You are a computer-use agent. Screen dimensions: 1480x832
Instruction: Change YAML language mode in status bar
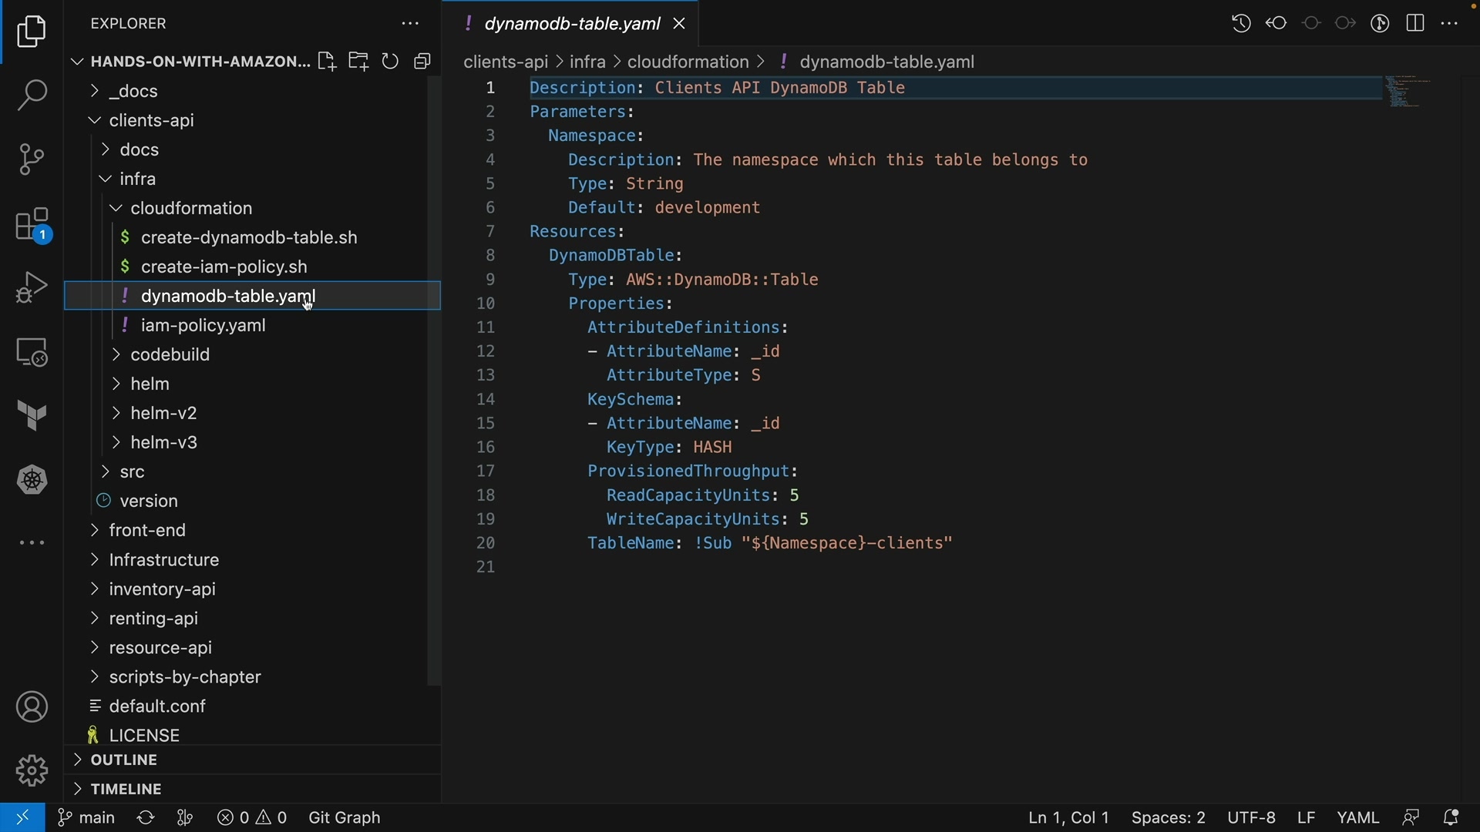click(x=1358, y=818)
